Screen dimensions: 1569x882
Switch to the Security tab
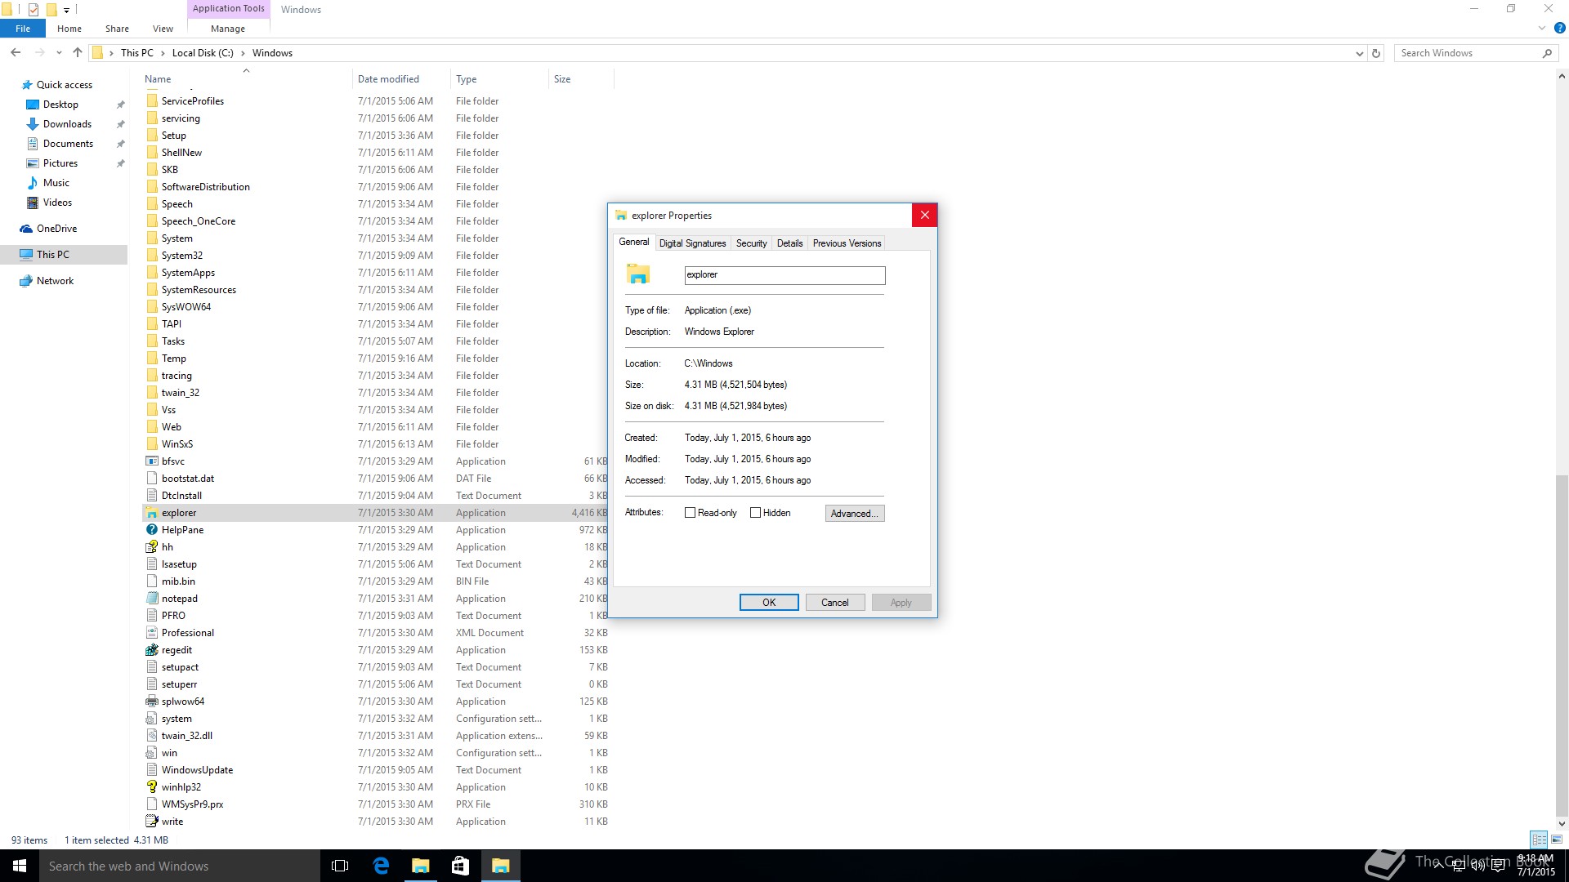tap(751, 243)
